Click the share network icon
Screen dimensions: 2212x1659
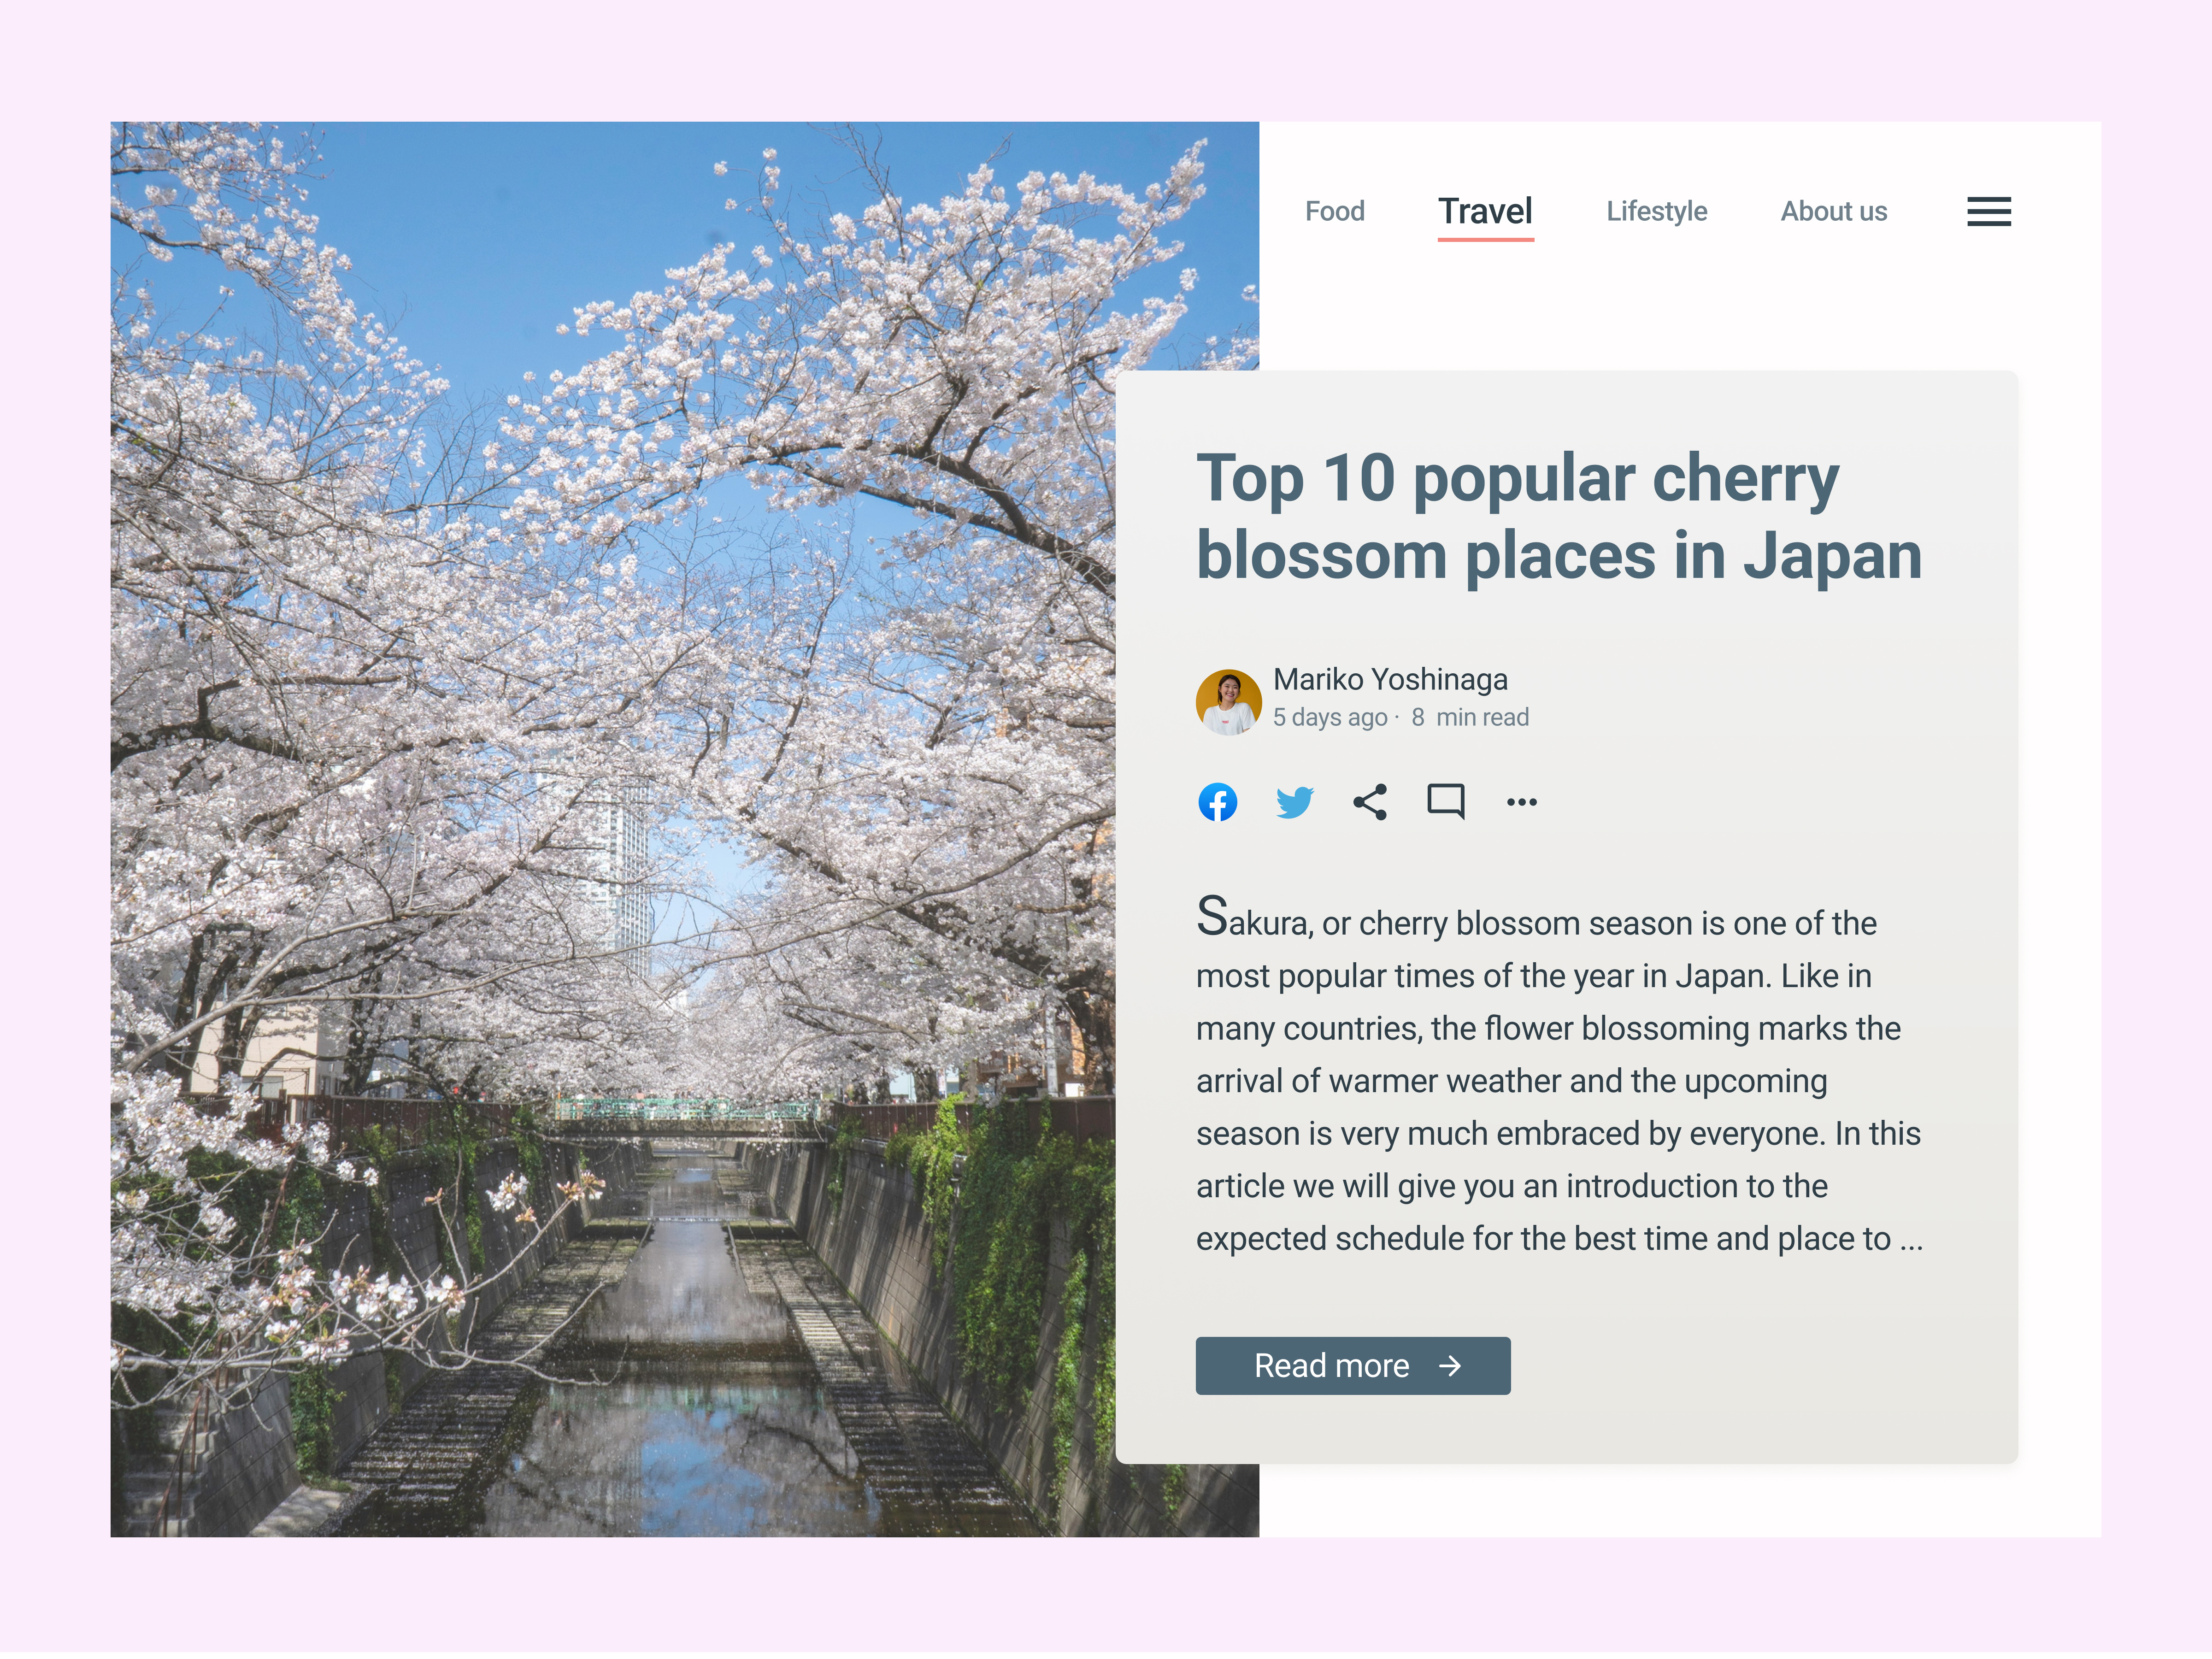tap(1369, 802)
